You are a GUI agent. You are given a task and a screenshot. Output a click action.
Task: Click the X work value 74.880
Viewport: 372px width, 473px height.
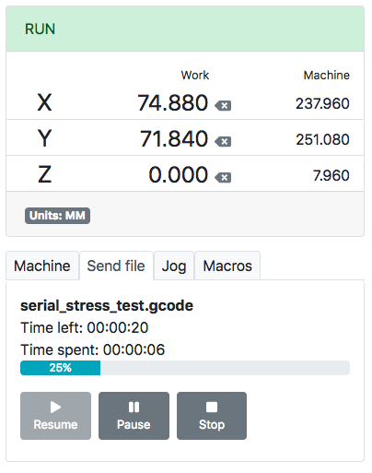172,103
